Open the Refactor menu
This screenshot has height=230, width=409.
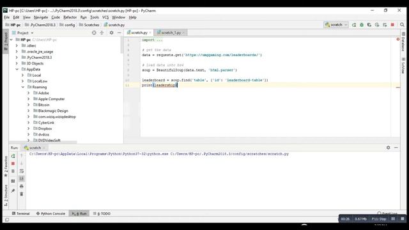70,17
